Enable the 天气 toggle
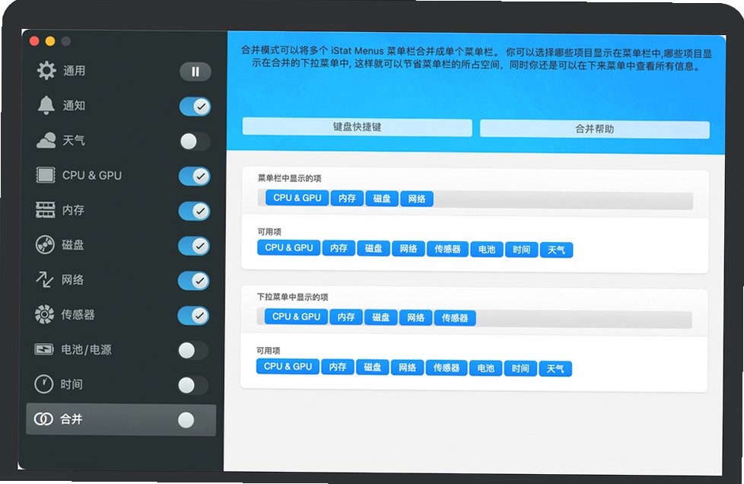The image size is (744, 484). click(195, 142)
